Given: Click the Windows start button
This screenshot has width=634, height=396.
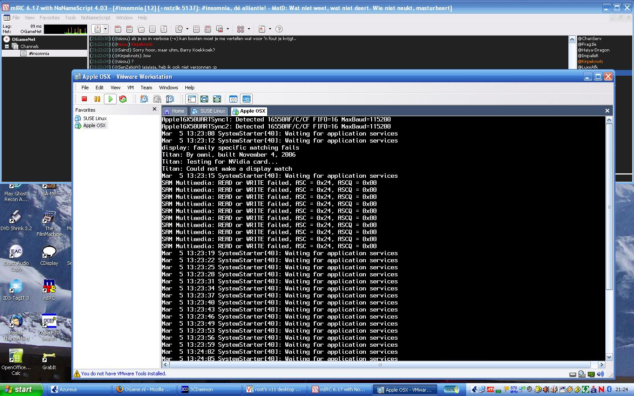Looking at the screenshot, I should point(18,389).
